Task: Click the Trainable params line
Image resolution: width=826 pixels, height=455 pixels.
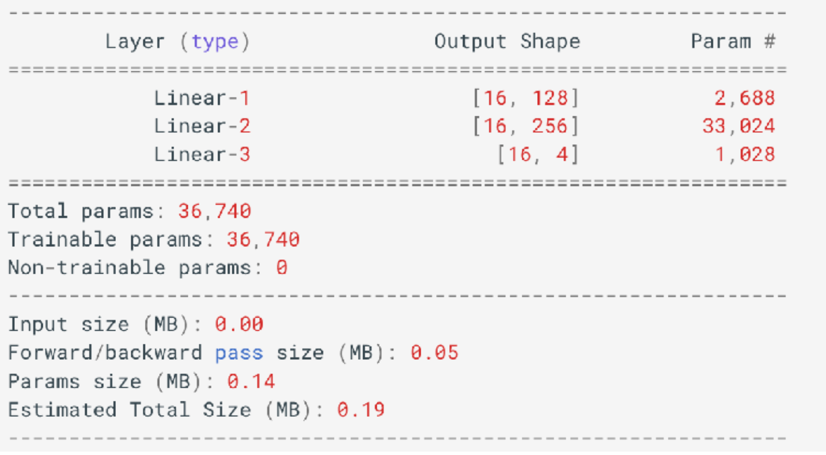Action: 154,240
